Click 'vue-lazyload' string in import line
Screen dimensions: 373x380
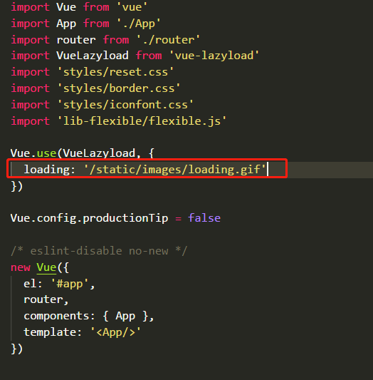214,56
